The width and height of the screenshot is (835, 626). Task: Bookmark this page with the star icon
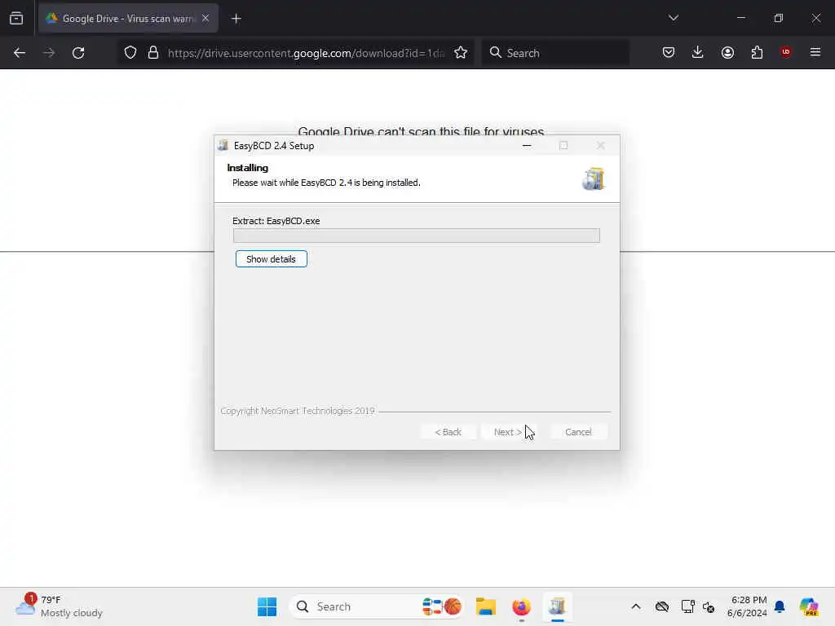point(461,53)
